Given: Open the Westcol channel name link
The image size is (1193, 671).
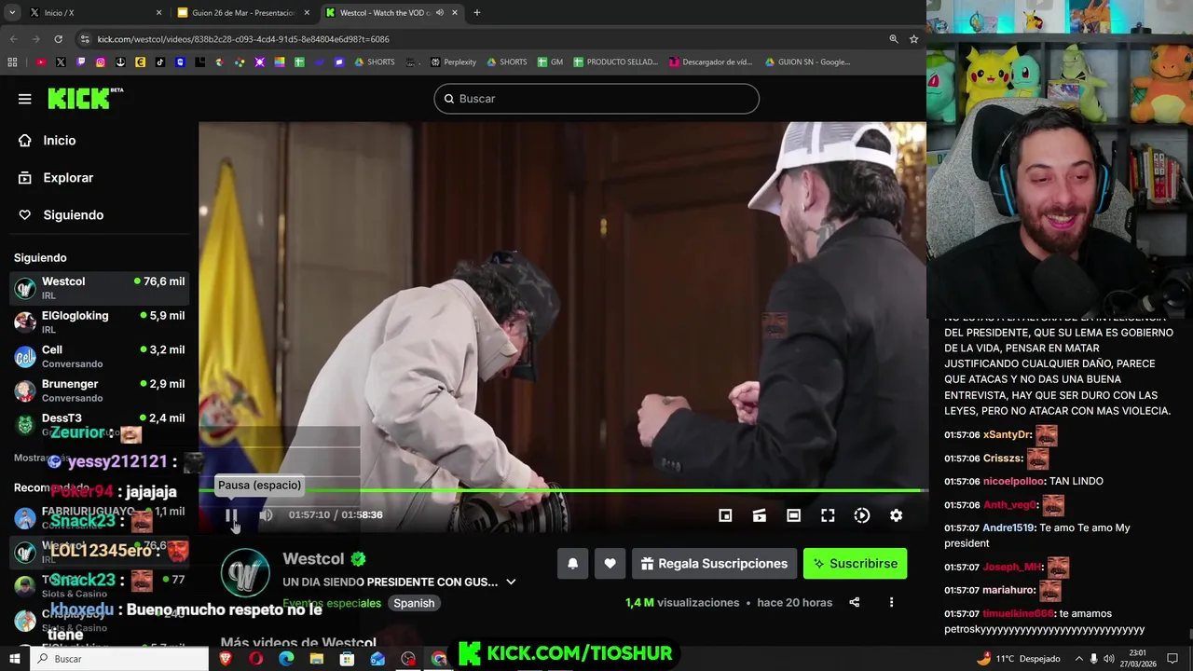Looking at the screenshot, I should (x=313, y=559).
